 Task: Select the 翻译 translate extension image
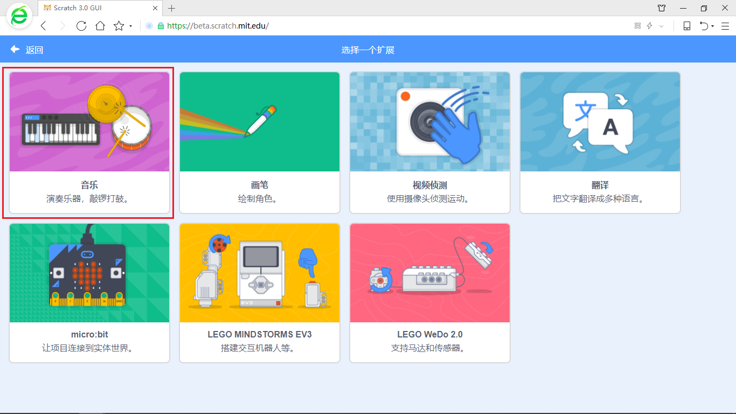coord(600,122)
